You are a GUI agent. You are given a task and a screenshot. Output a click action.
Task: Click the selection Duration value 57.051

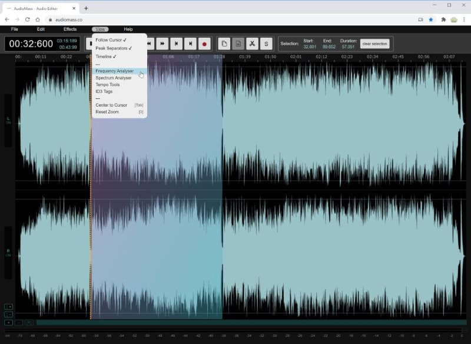click(348, 47)
